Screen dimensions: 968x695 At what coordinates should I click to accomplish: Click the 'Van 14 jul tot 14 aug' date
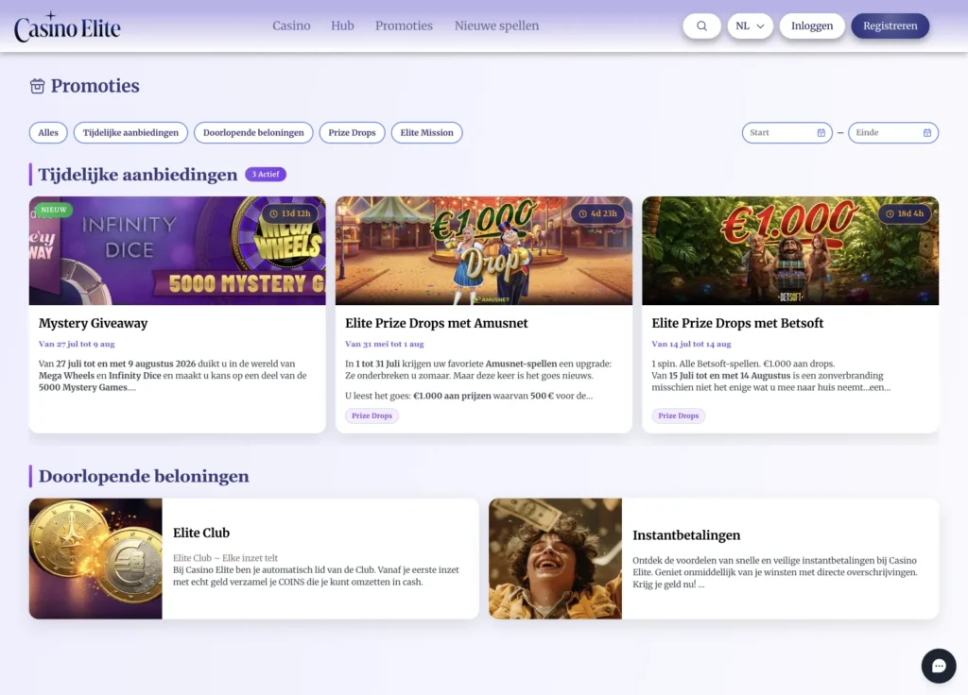691,344
